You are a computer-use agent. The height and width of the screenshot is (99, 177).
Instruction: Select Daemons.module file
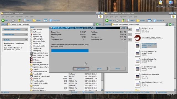(37, 88)
